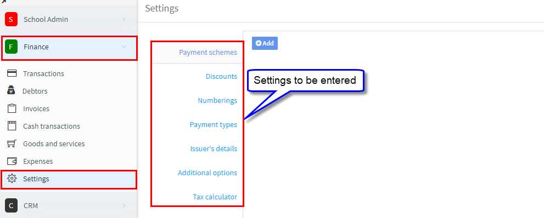Open the Numberings settings tab
Viewport: 544px width, 218px height.
click(x=217, y=101)
